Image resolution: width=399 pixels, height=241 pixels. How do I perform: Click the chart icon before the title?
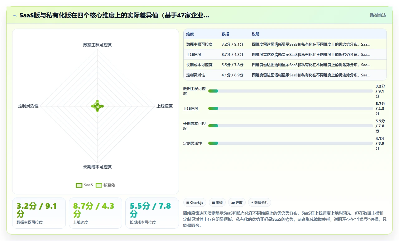pos(15,15)
